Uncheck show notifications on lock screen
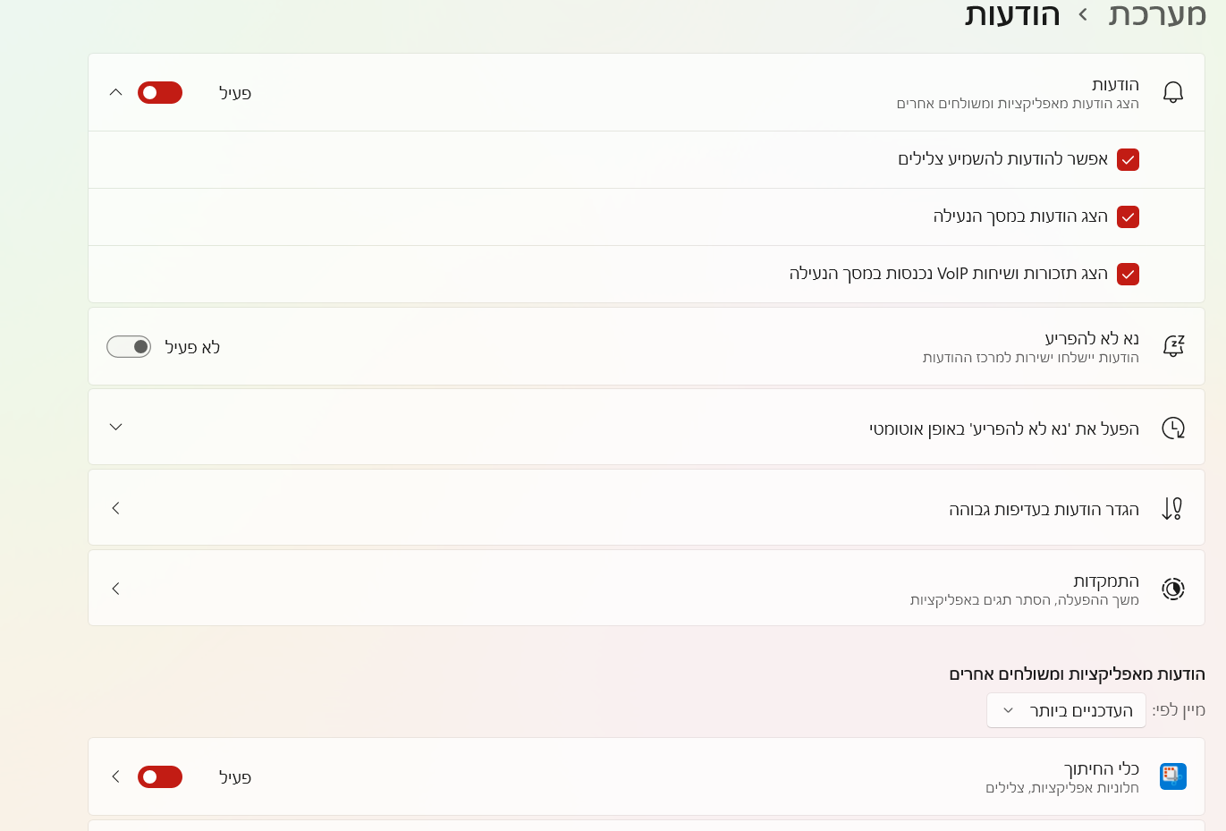This screenshot has height=831, width=1226. pyautogui.click(x=1128, y=217)
